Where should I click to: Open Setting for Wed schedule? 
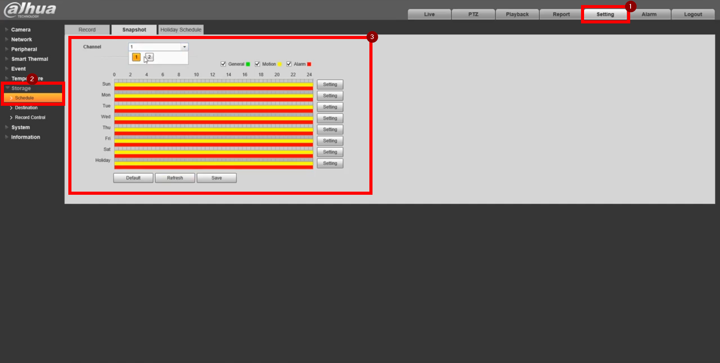tap(330, 118)
